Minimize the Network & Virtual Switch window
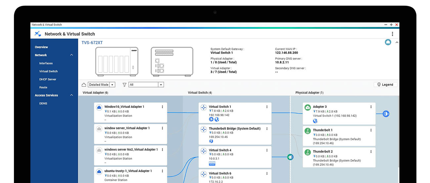Viewport: 430px width, 183px height. pyautogui.click(x=386, y=25)
